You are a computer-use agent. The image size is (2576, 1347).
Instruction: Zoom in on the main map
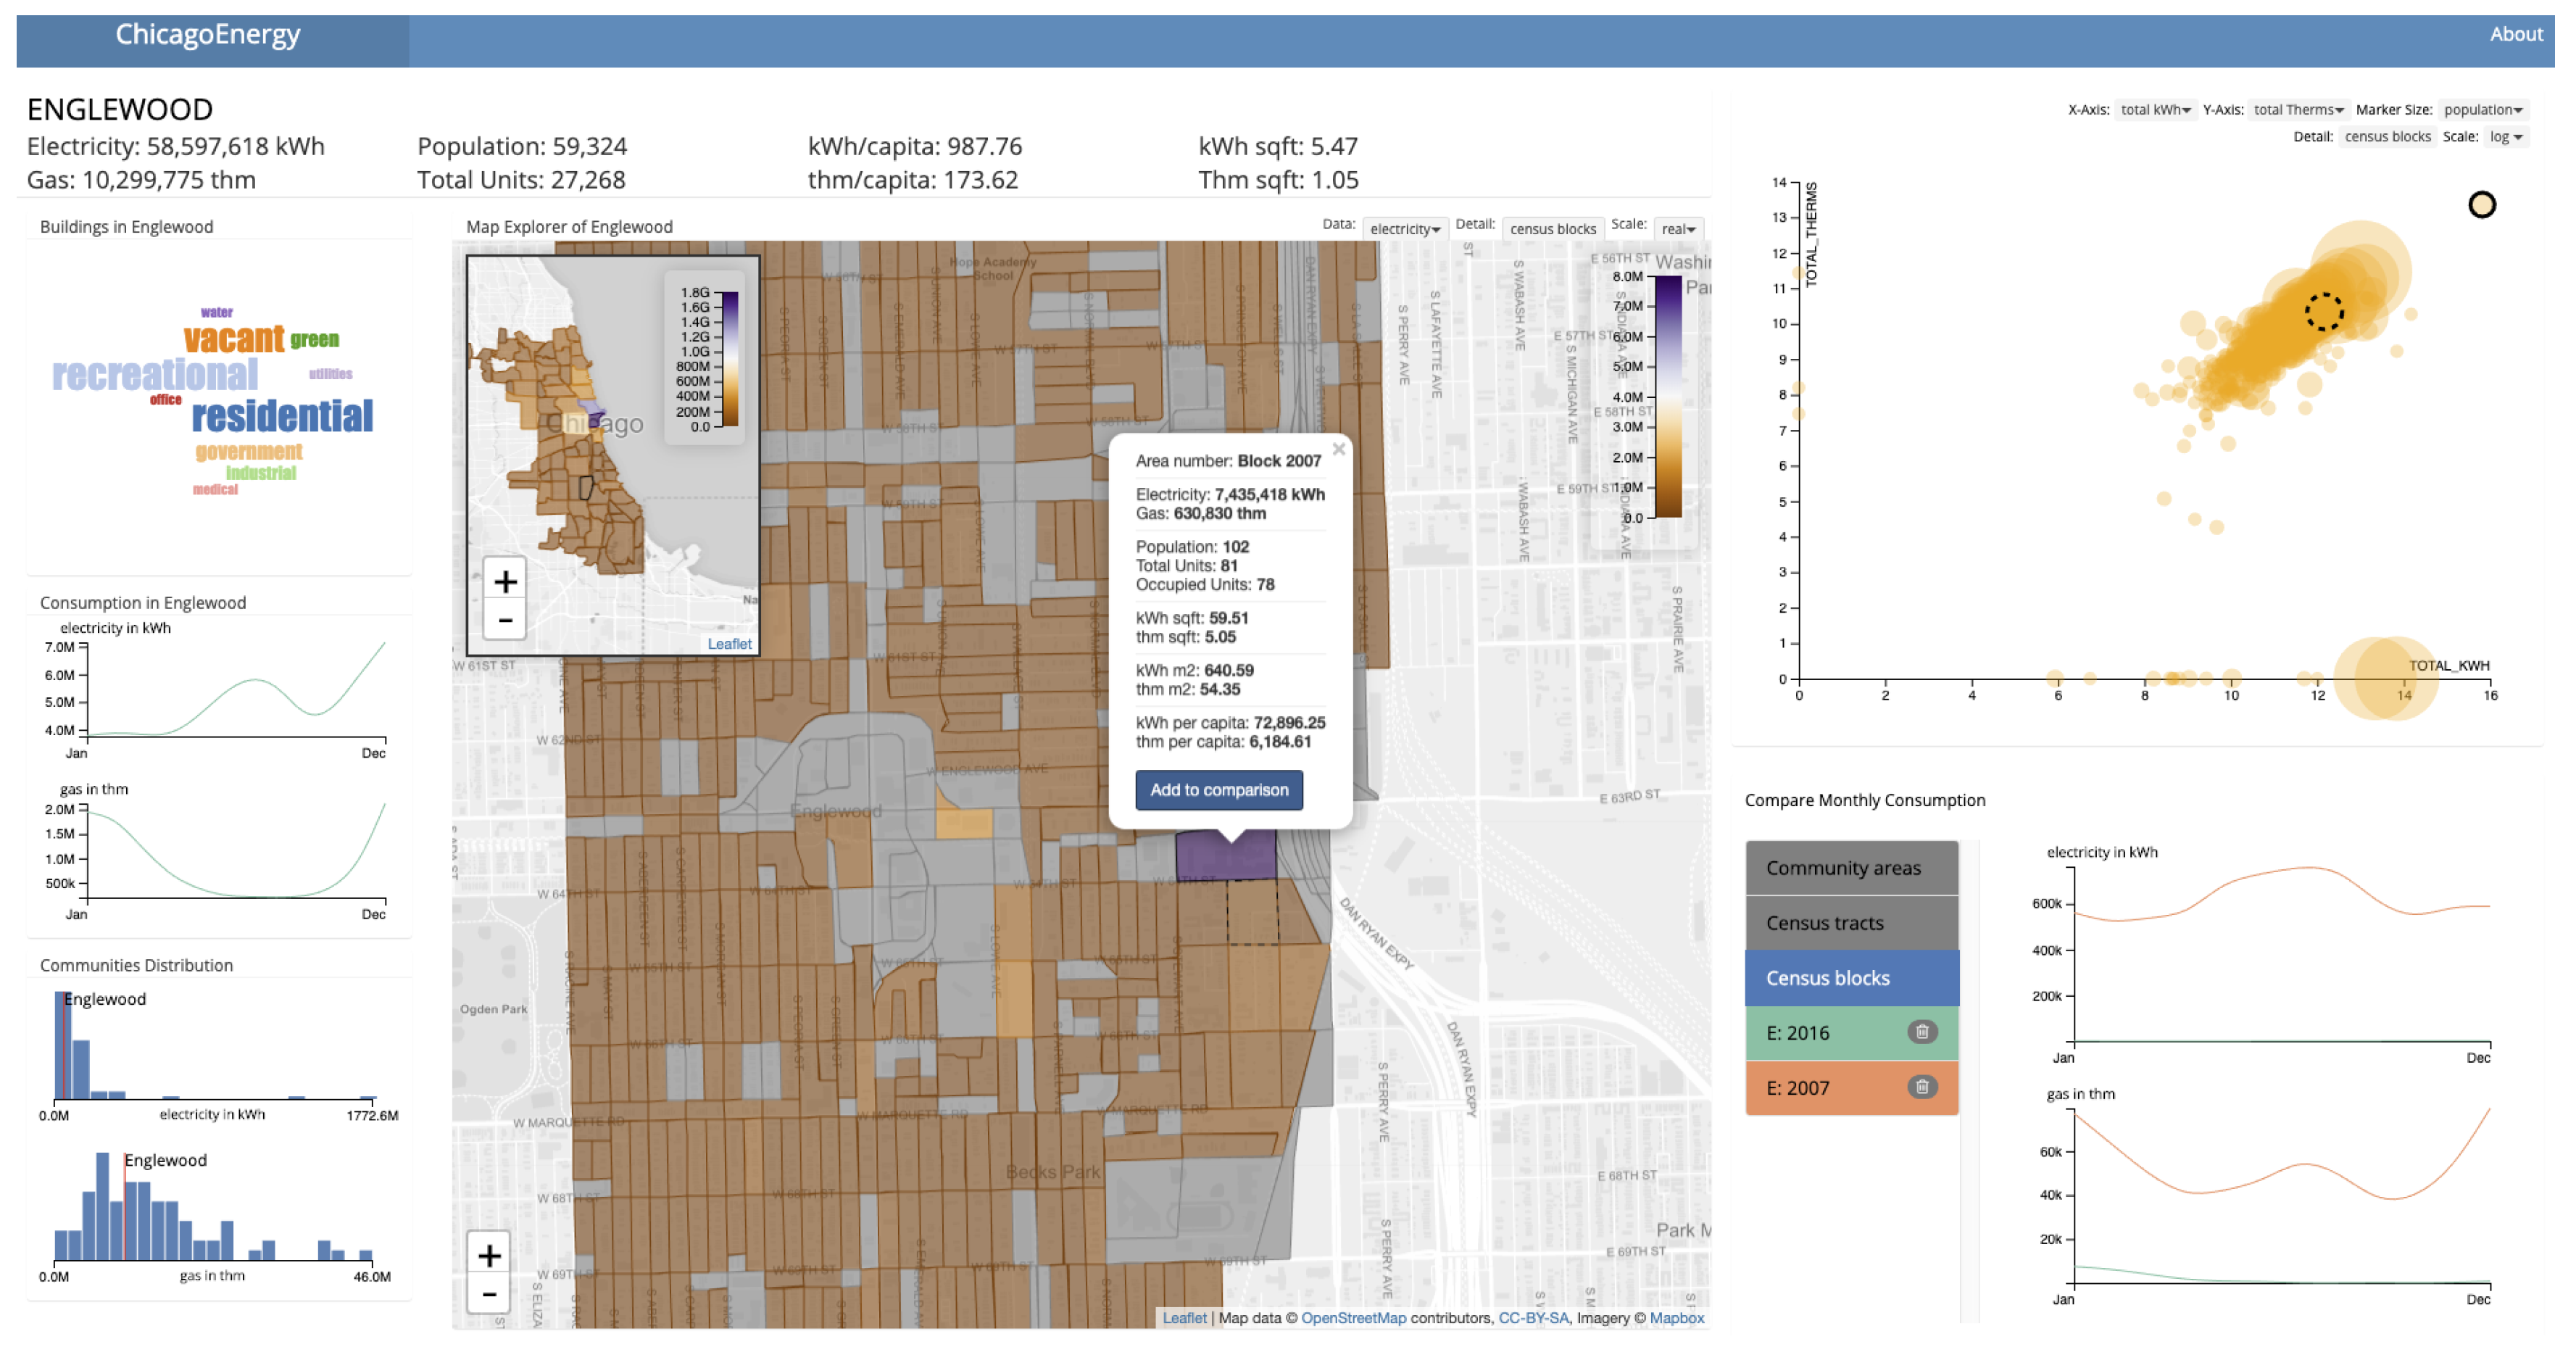pos(489,1255)
